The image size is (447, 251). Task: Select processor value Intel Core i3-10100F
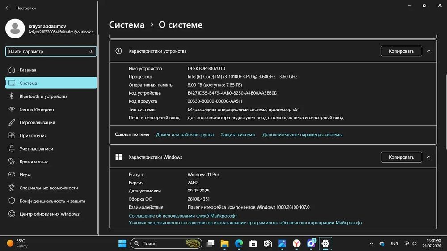pos(242,77)
